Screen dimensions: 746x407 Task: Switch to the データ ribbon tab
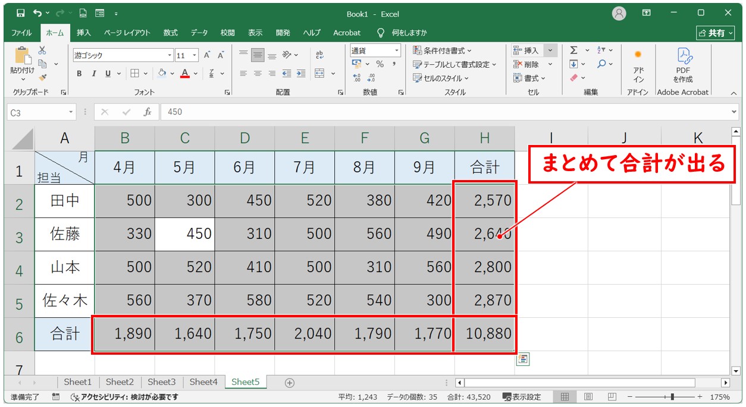tap(199, 33)
